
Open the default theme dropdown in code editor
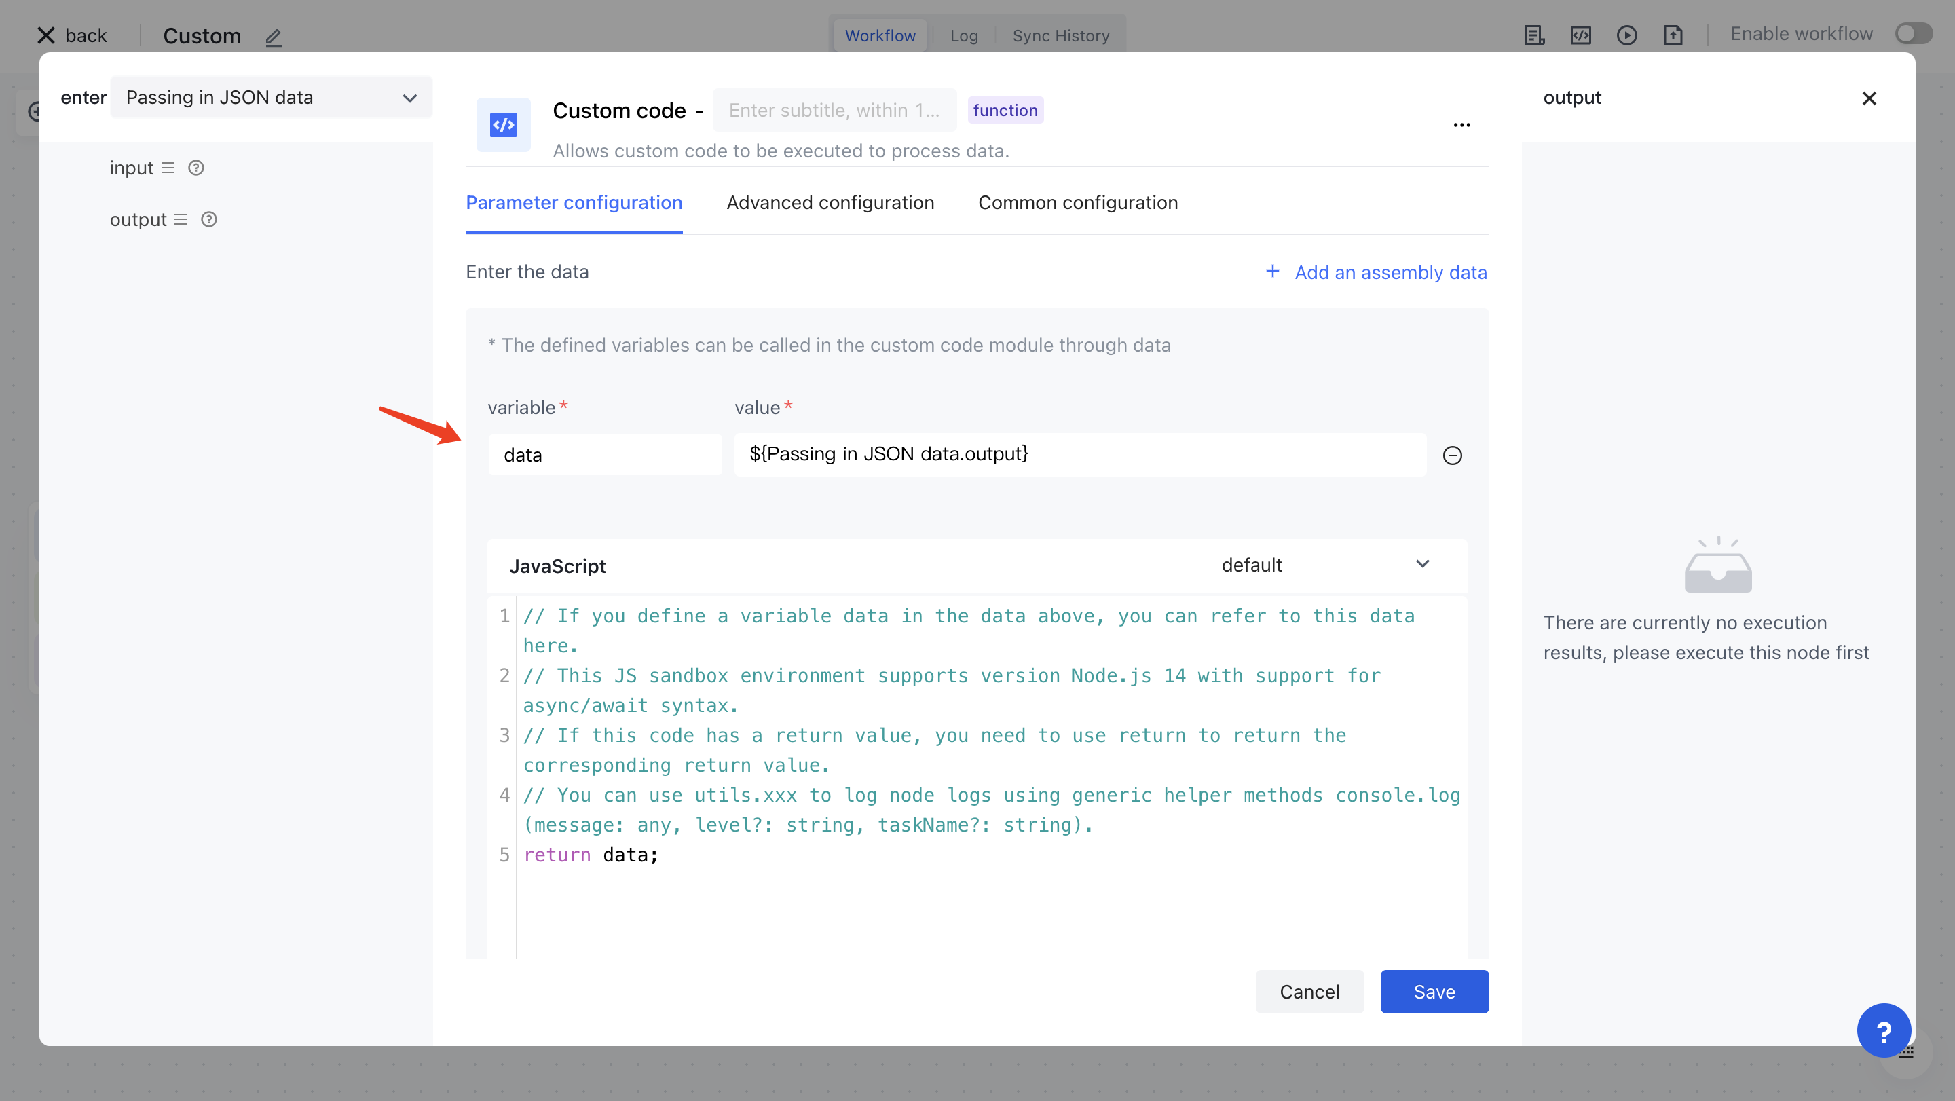(1324, 565)
